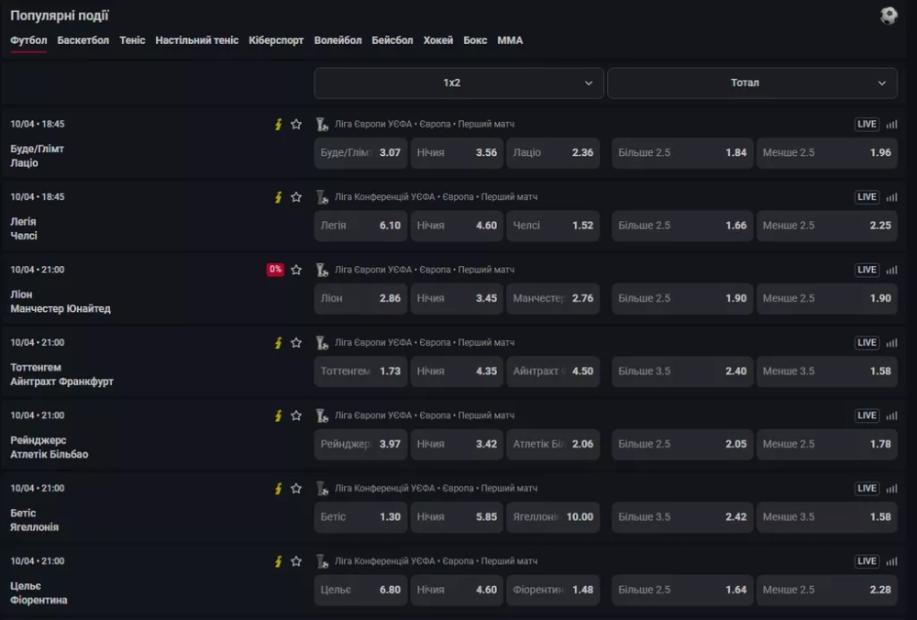Click league trophy icon in Тоттенгем row
Screen dimensions: 917x620
[322, 343]
